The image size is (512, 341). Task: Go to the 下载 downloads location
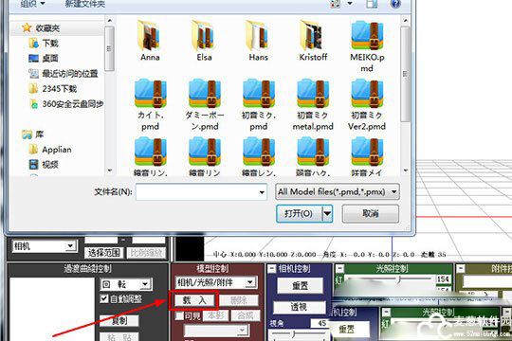[x=44, y=43]
